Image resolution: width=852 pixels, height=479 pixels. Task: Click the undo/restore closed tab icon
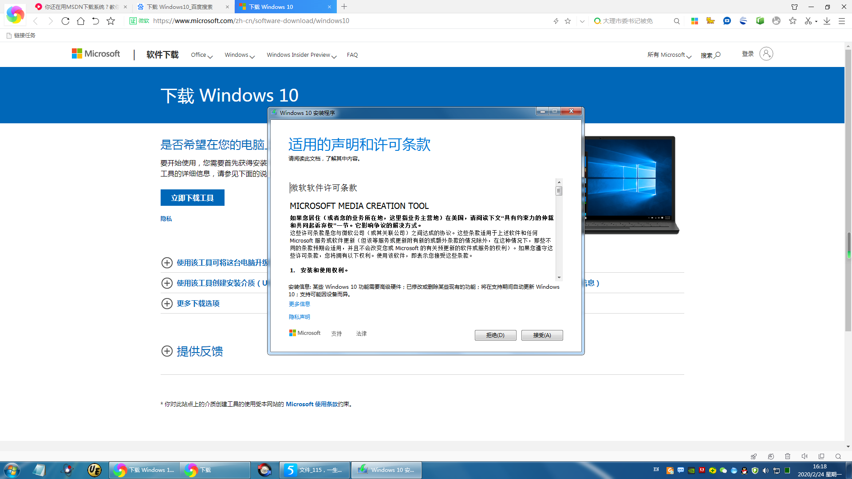pos(95,21)
